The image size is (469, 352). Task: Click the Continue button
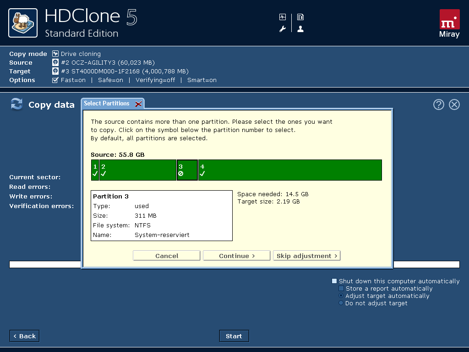tap(237, 256)
